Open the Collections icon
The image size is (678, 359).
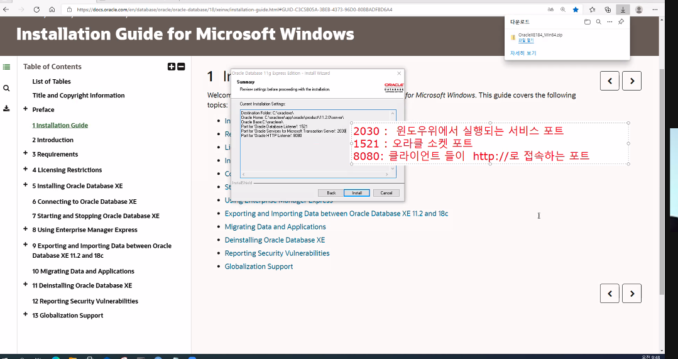[608, 9]
